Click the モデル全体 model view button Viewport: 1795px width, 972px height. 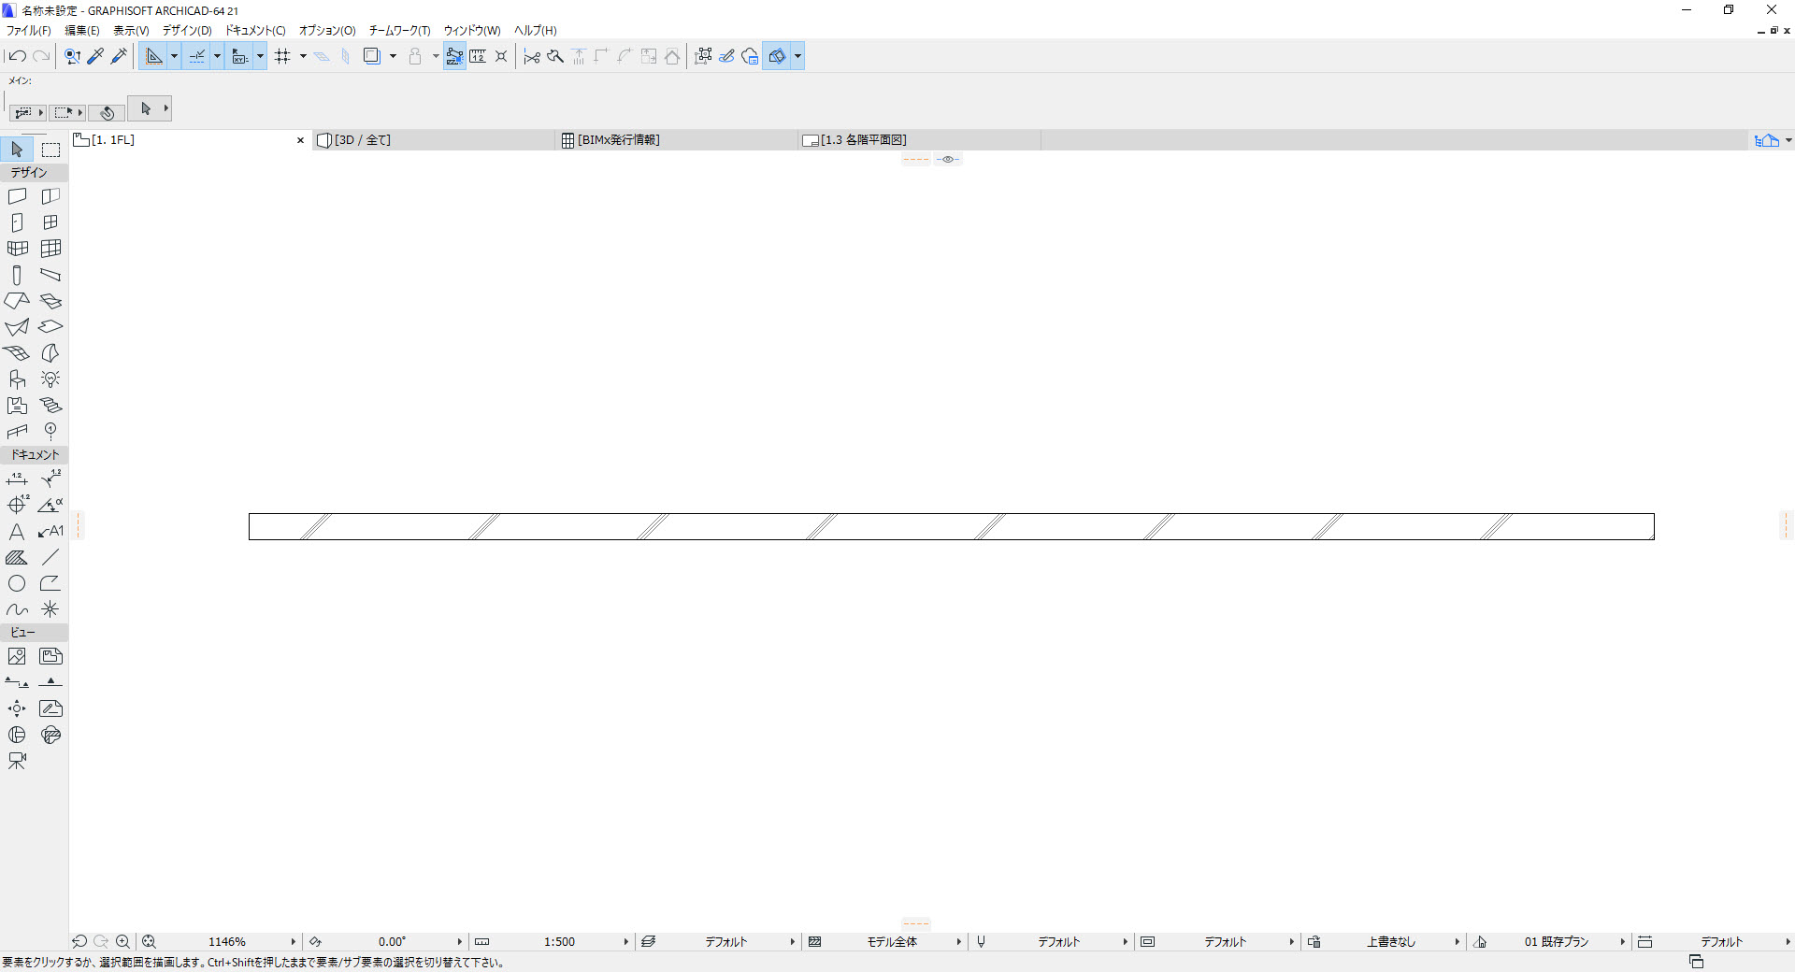tap(892, 942)
